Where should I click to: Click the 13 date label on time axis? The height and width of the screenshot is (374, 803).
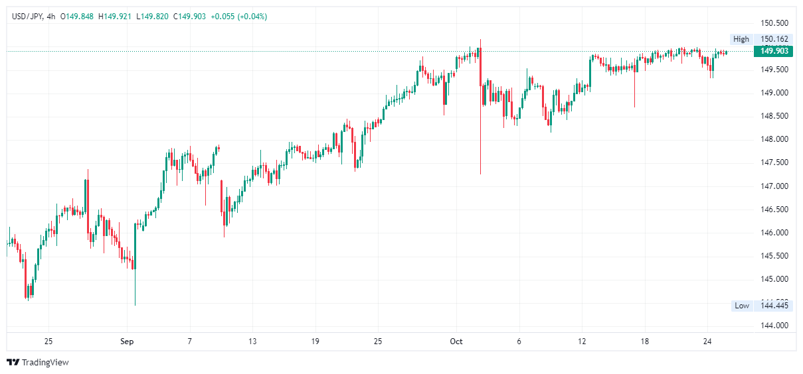[x=252, y=342]
